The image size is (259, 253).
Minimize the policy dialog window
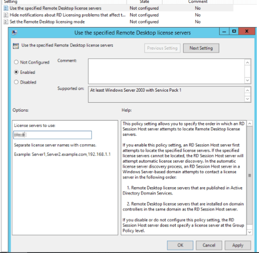(x=224, y=31)
